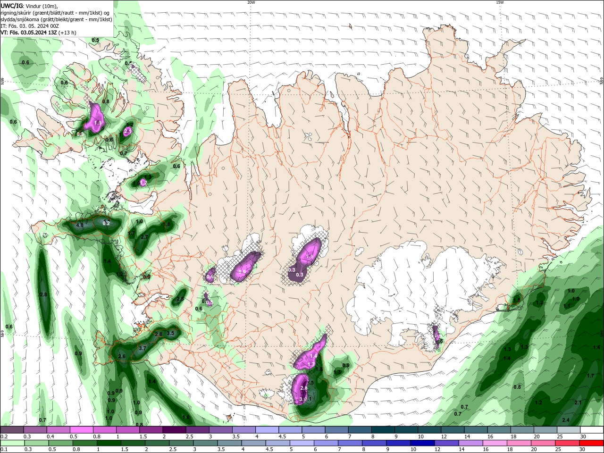Click the 'rigning/skúrir' description line

click(x=56, y=13)
